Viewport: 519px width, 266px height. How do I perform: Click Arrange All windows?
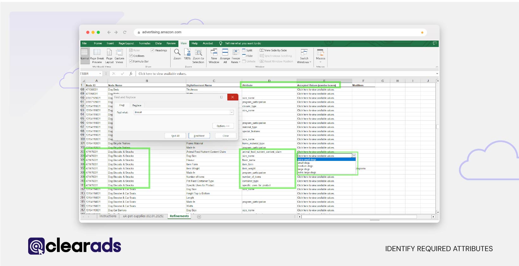coord(225,56)
